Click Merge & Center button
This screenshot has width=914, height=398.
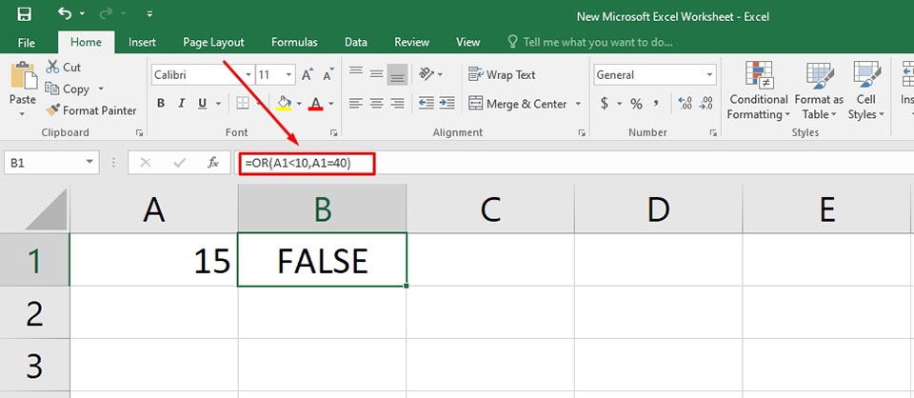pyautogui.click(x=518, y=104)
